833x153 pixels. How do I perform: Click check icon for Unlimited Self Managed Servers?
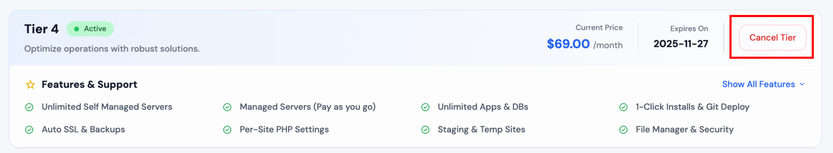coord(29,107)
